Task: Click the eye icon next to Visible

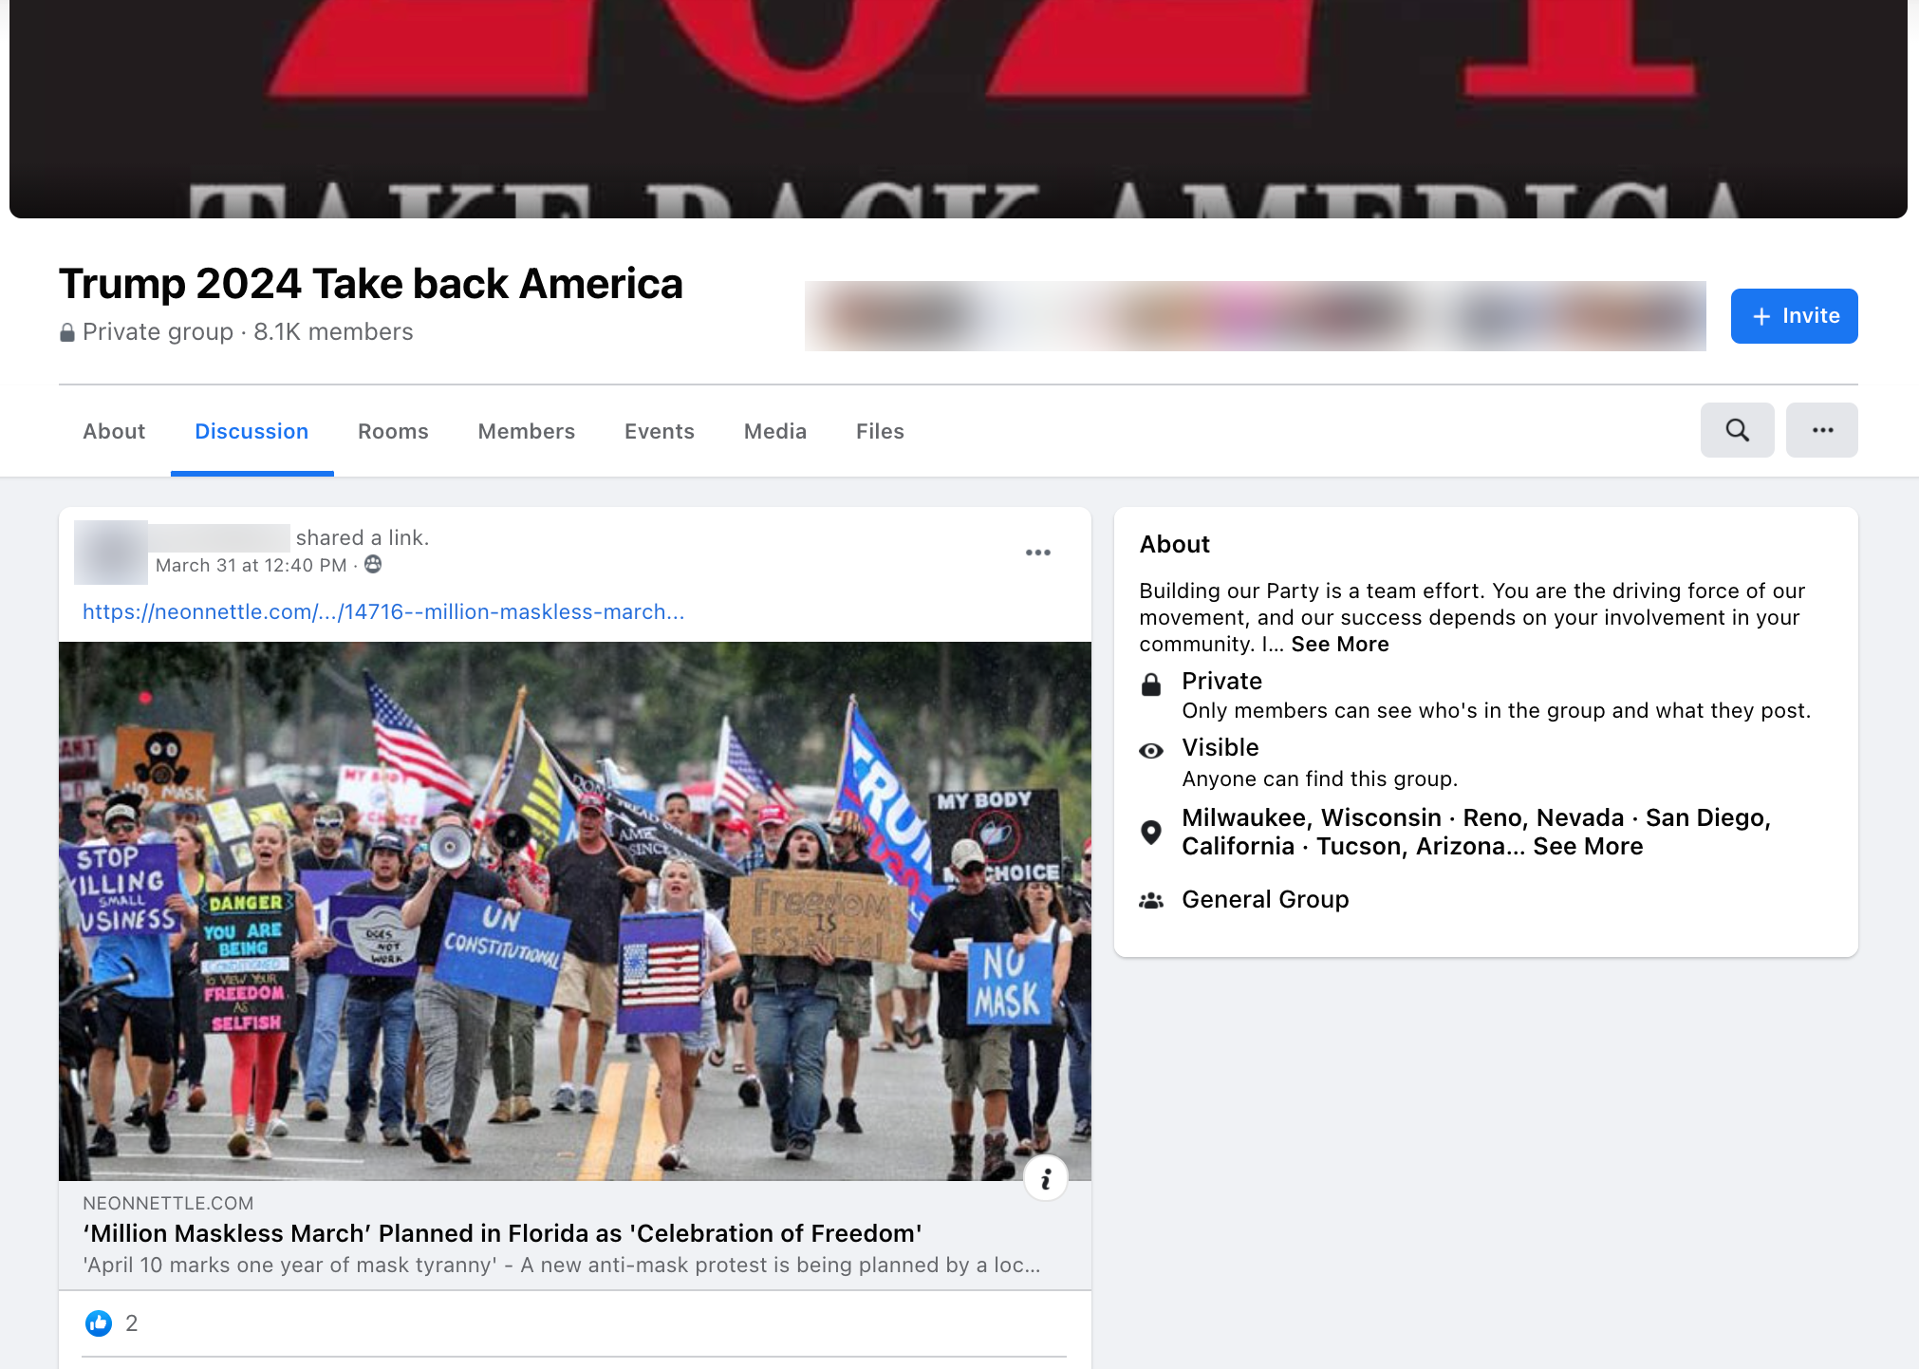Action: [1151, 751]
